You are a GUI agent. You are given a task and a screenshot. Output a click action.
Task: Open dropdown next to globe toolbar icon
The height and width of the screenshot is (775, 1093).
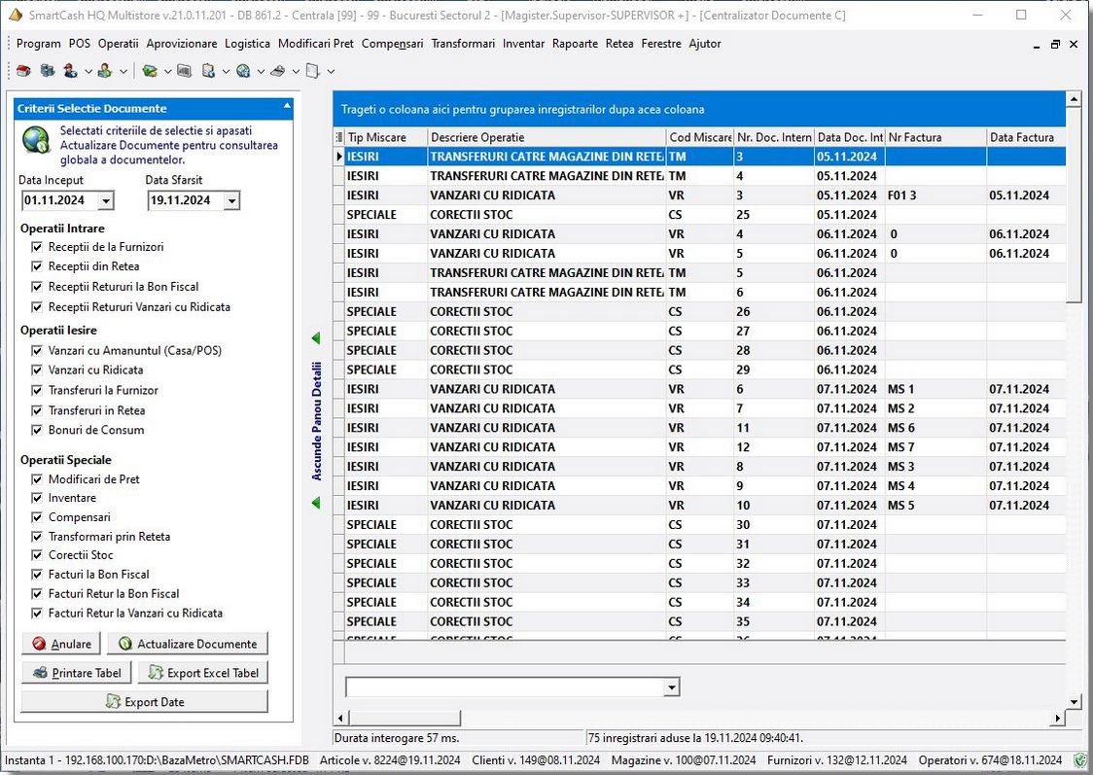[260, 71]
